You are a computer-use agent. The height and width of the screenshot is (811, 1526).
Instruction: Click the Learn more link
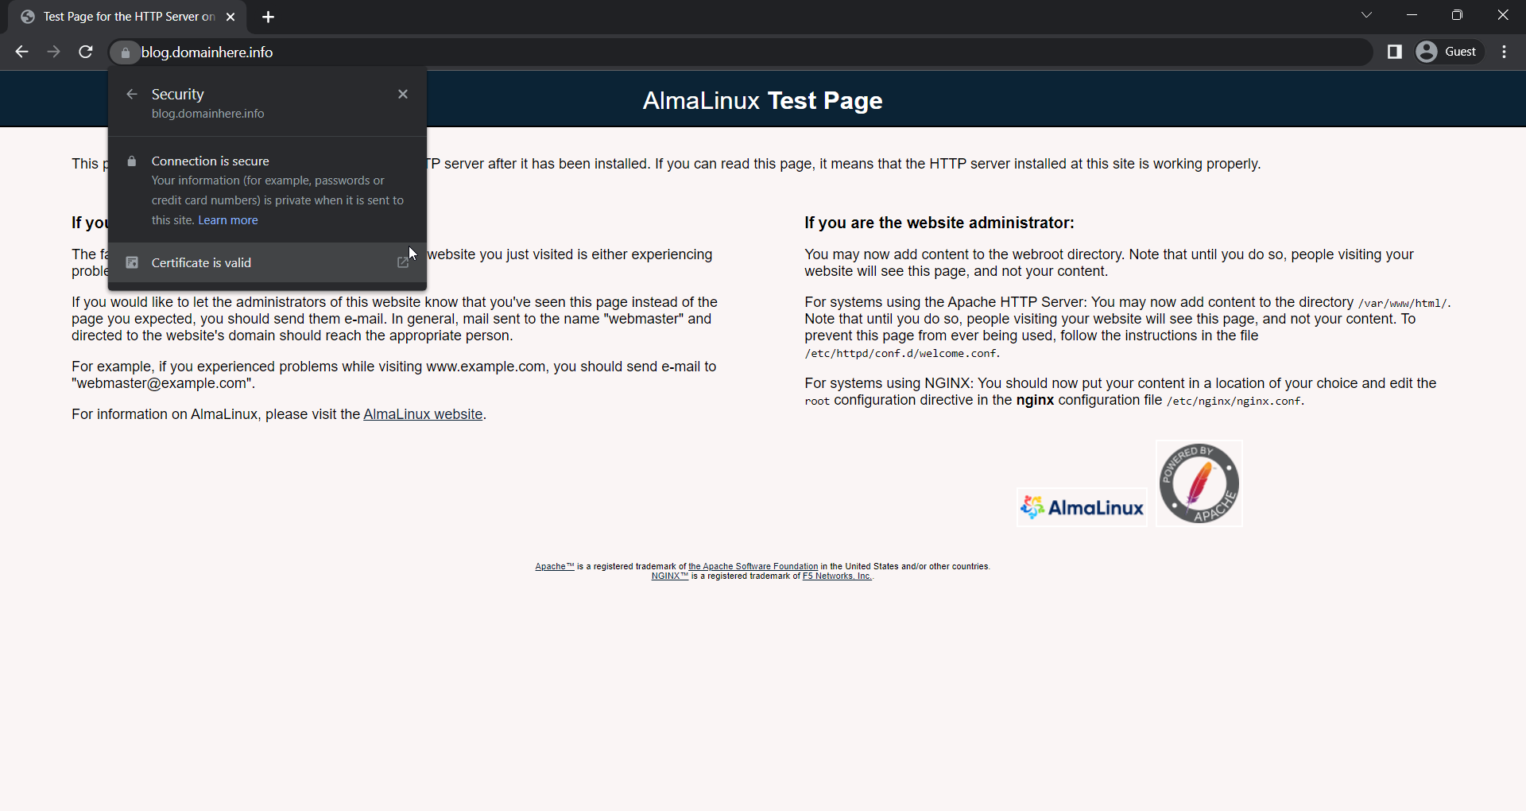[228, 220]
